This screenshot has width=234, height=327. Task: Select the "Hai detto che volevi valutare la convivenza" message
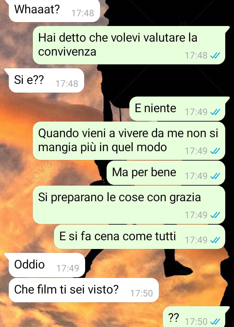[129, 45]
